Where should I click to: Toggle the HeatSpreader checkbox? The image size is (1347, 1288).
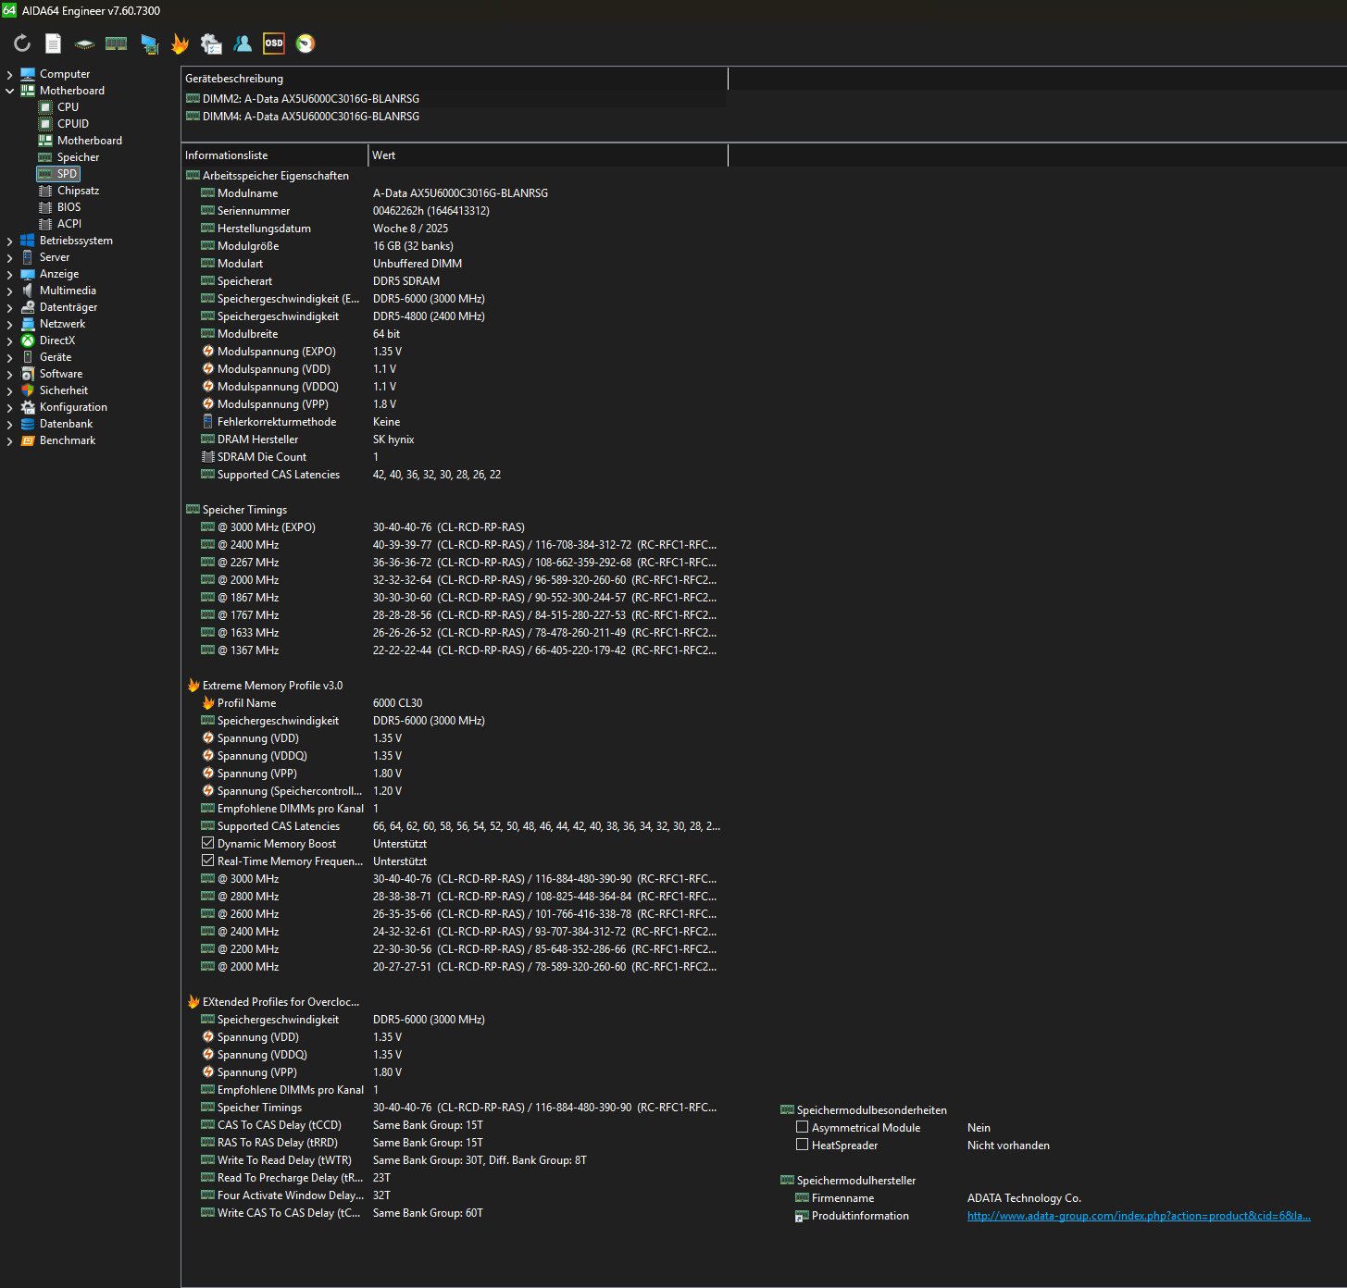pyautogui.click(x=803, y=1146)
